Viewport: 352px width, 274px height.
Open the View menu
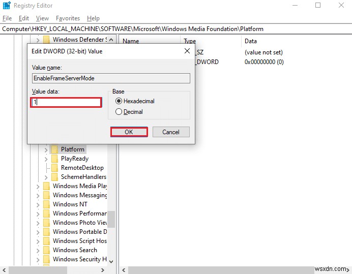coord(42,18)
